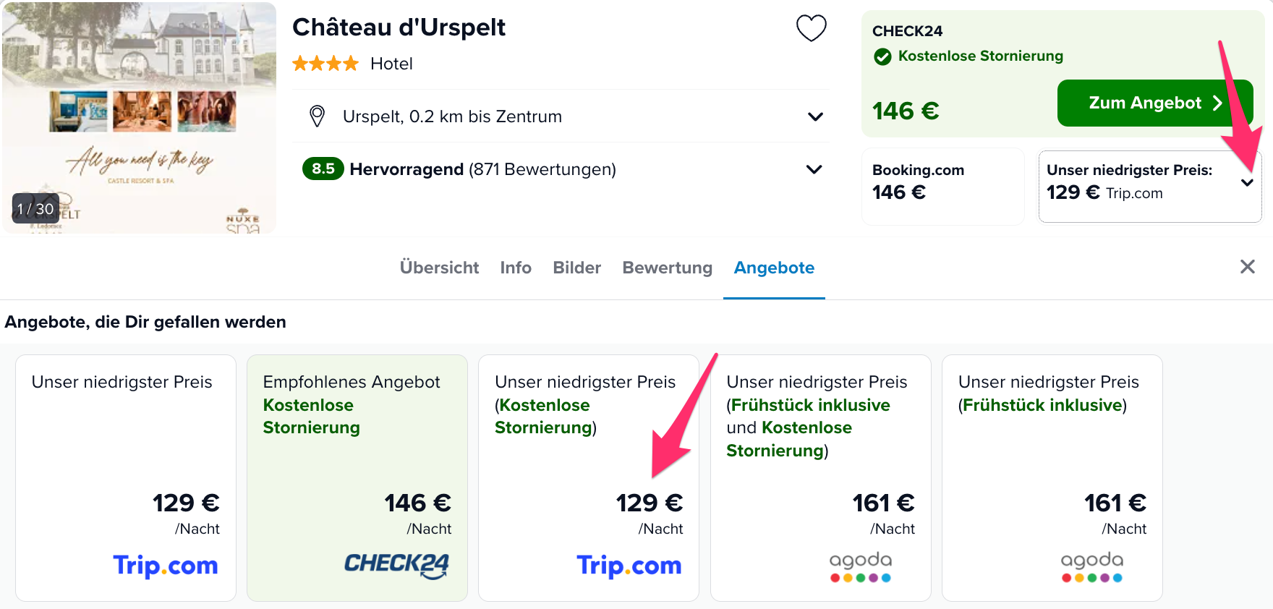Expand the Urspelt location details chevron

[x=815, y=116]
